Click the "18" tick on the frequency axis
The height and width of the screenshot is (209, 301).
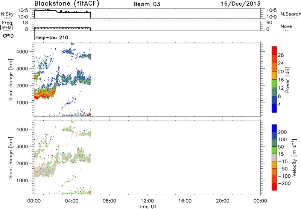coord(25,23)
